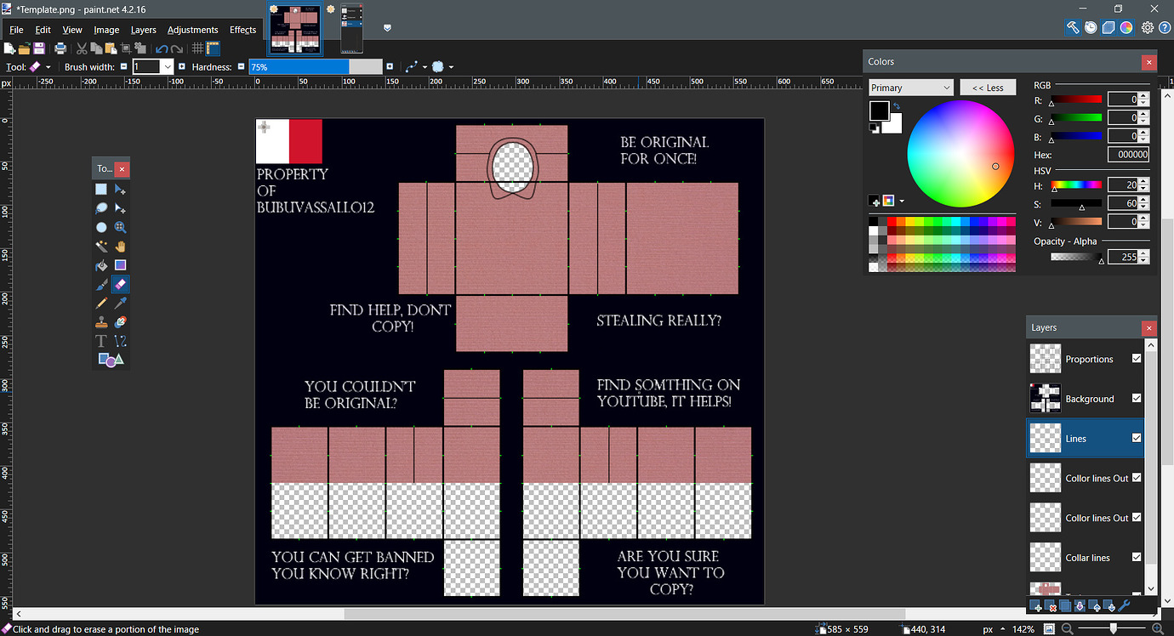
Task: Open the Adjustments menu
Action: point(193,30)
